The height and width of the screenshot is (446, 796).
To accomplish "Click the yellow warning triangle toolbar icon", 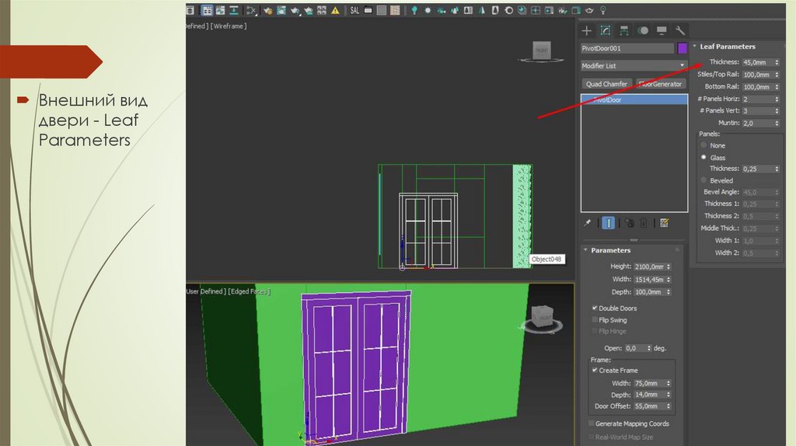I will pos(335,10).
